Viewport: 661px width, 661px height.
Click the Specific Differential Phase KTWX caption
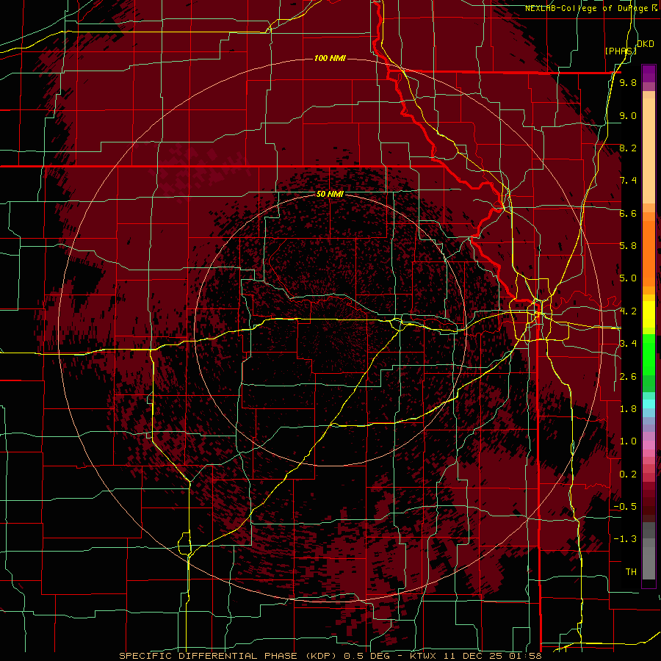pos(330,656)
